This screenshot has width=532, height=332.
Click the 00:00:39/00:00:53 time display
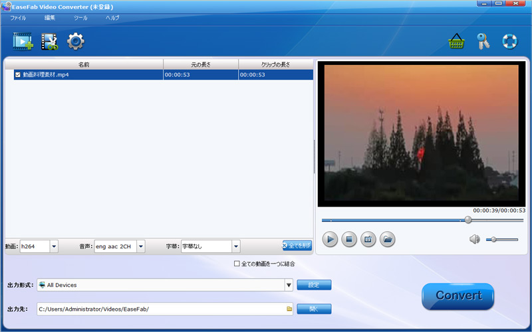(x=499, y=210)
